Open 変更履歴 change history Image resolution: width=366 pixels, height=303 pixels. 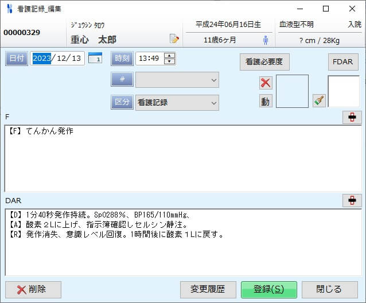point(208,290)
